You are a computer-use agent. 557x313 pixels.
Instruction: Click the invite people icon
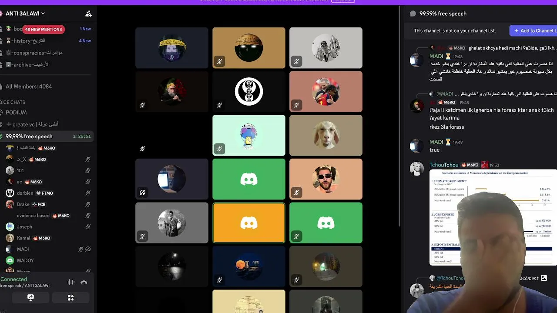[x=88, y=14]
